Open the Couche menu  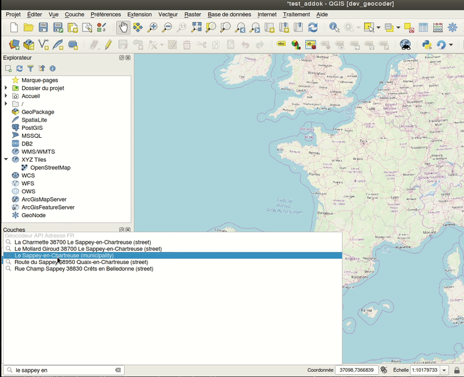[x=75, y=14]
